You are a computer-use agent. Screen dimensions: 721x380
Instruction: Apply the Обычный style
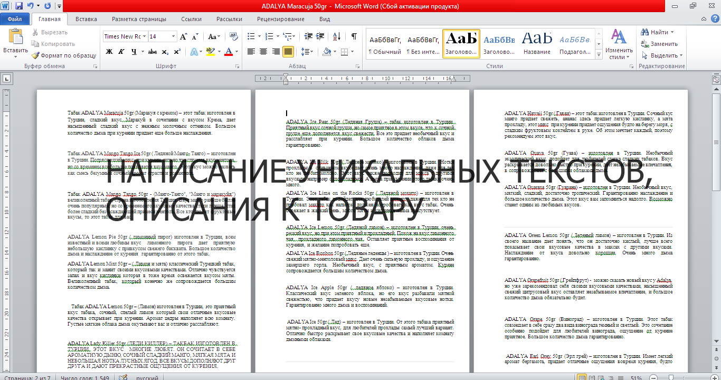pos(385,44)
